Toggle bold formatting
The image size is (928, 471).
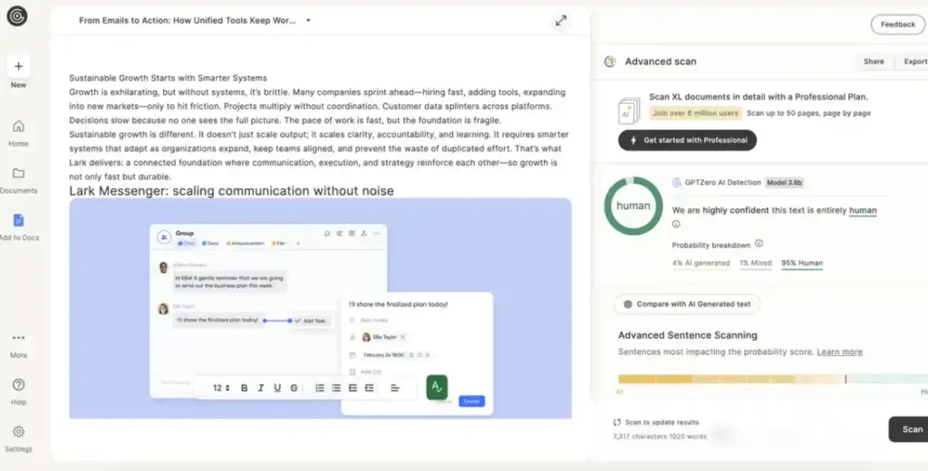click(x=244, y=389)
